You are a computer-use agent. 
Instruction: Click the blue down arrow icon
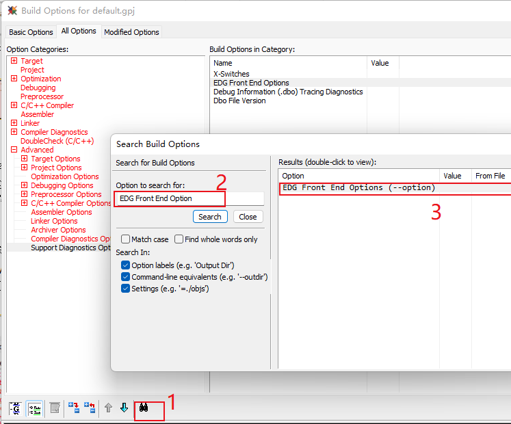124,408
